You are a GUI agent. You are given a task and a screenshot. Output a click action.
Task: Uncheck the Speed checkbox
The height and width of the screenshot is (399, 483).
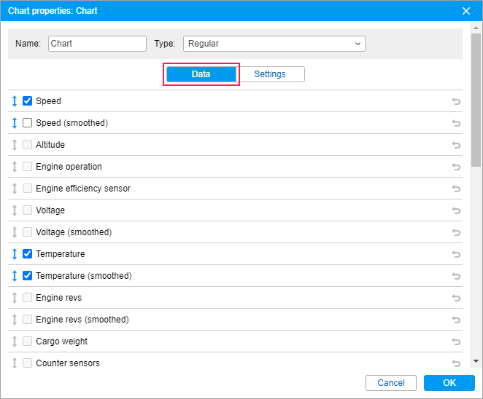28,100
